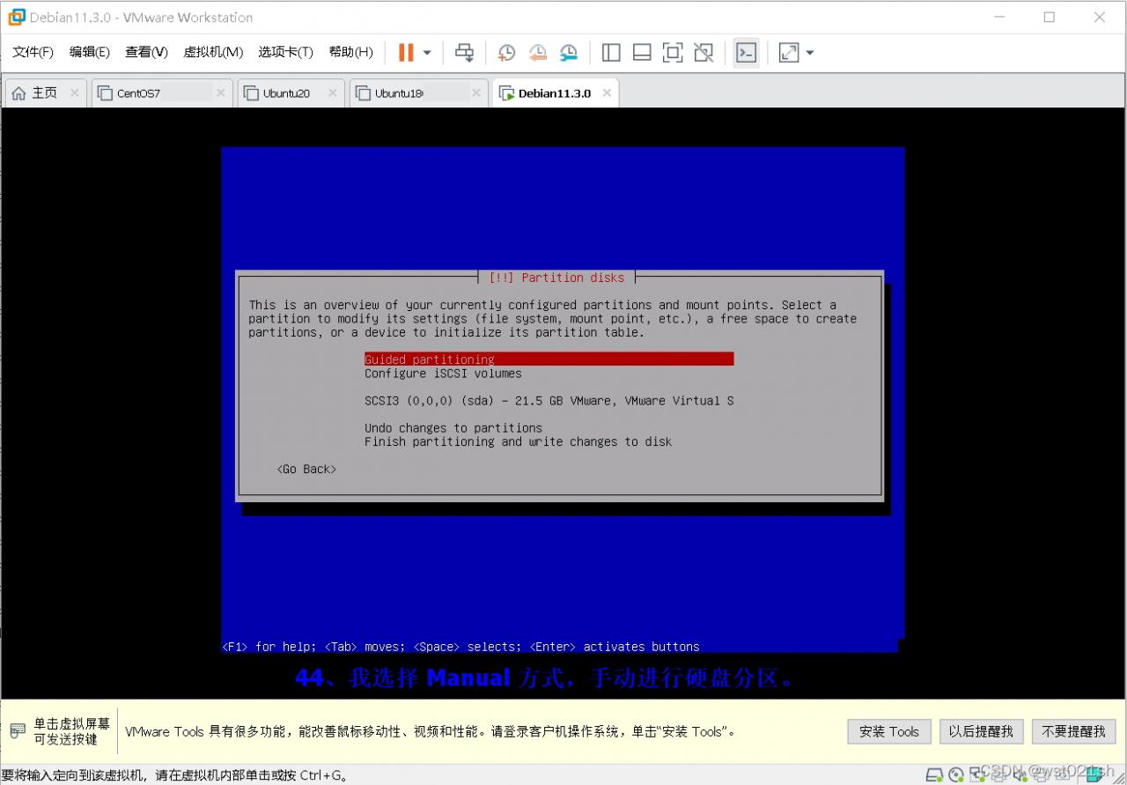Click the home icon on 主页 tab
Image resolution: width=1127 pixels, height=785 pixels.
(18, 93)
